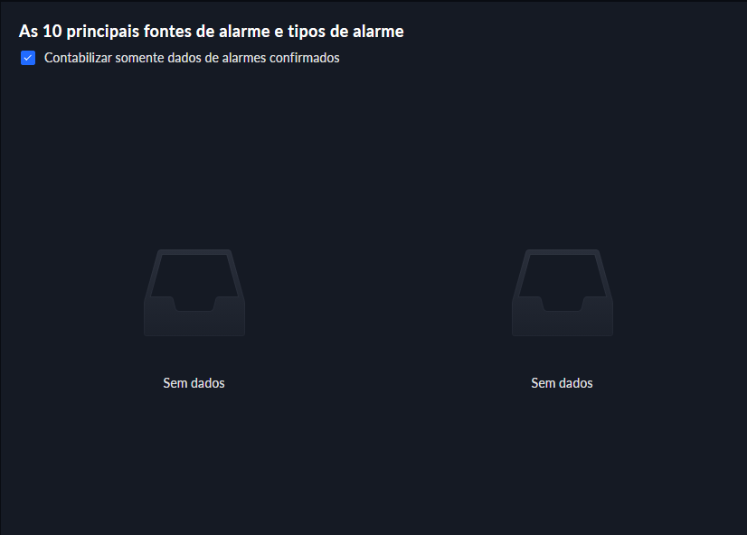Select the no-data icon above right 'Sem dados'
The height and width of the screenshot is (535, 747).
click(x=563, y=293)
